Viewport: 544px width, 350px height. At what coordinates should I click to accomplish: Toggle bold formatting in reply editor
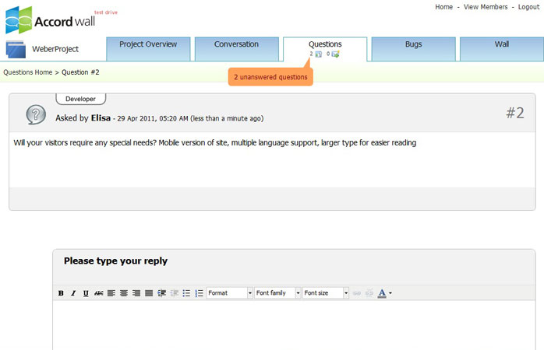[x=61, y=293]
